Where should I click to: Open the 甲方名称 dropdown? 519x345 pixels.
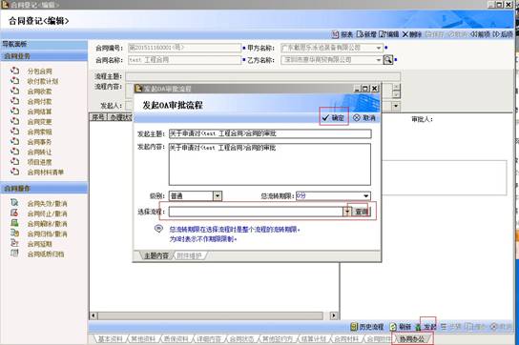(x=379, y=48)
